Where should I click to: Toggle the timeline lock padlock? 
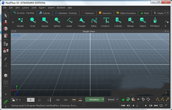point(13,100)
